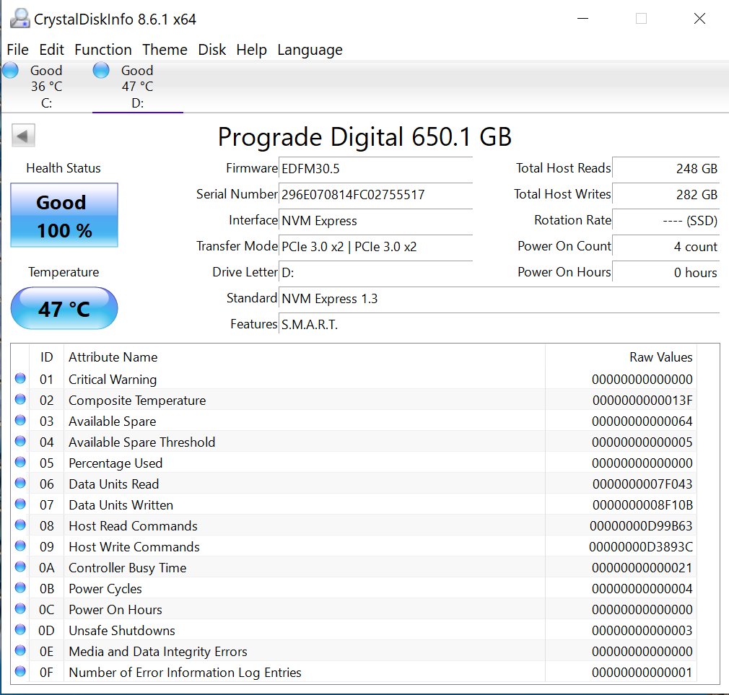Click the Critical Warning status indicator
The height and width of the screenshot is (695, 729).
pyautogui.click(x=20, y=379)
